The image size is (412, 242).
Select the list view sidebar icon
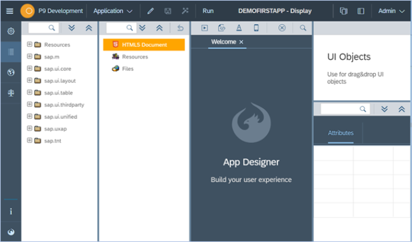(11, 52)
